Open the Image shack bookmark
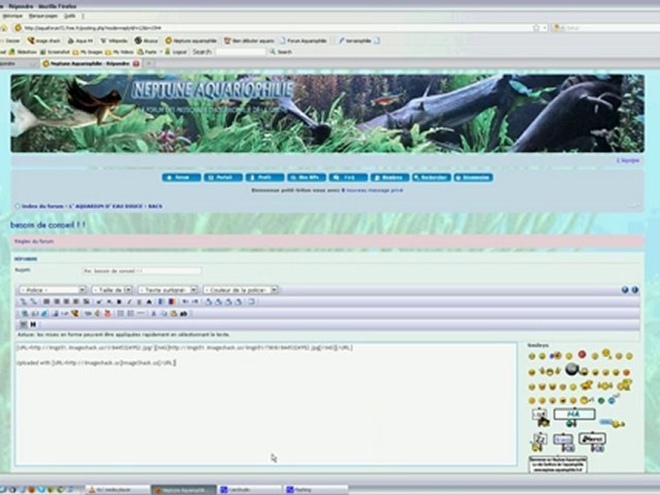This screenshot has height=495, width=660. pos(44,41)
